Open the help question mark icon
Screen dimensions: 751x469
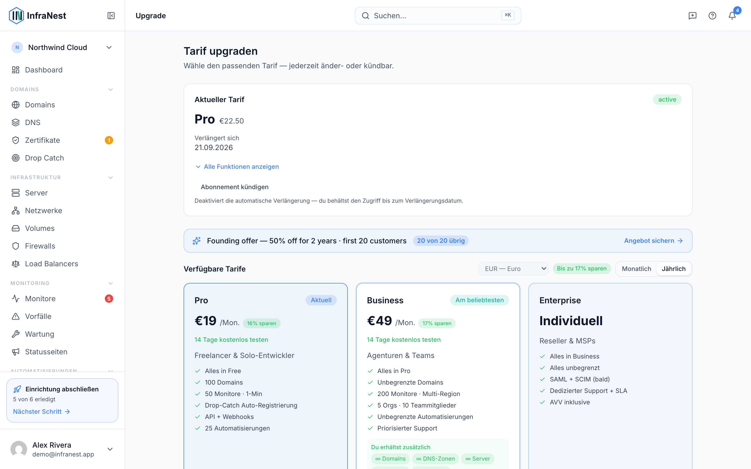coord(712,16)
